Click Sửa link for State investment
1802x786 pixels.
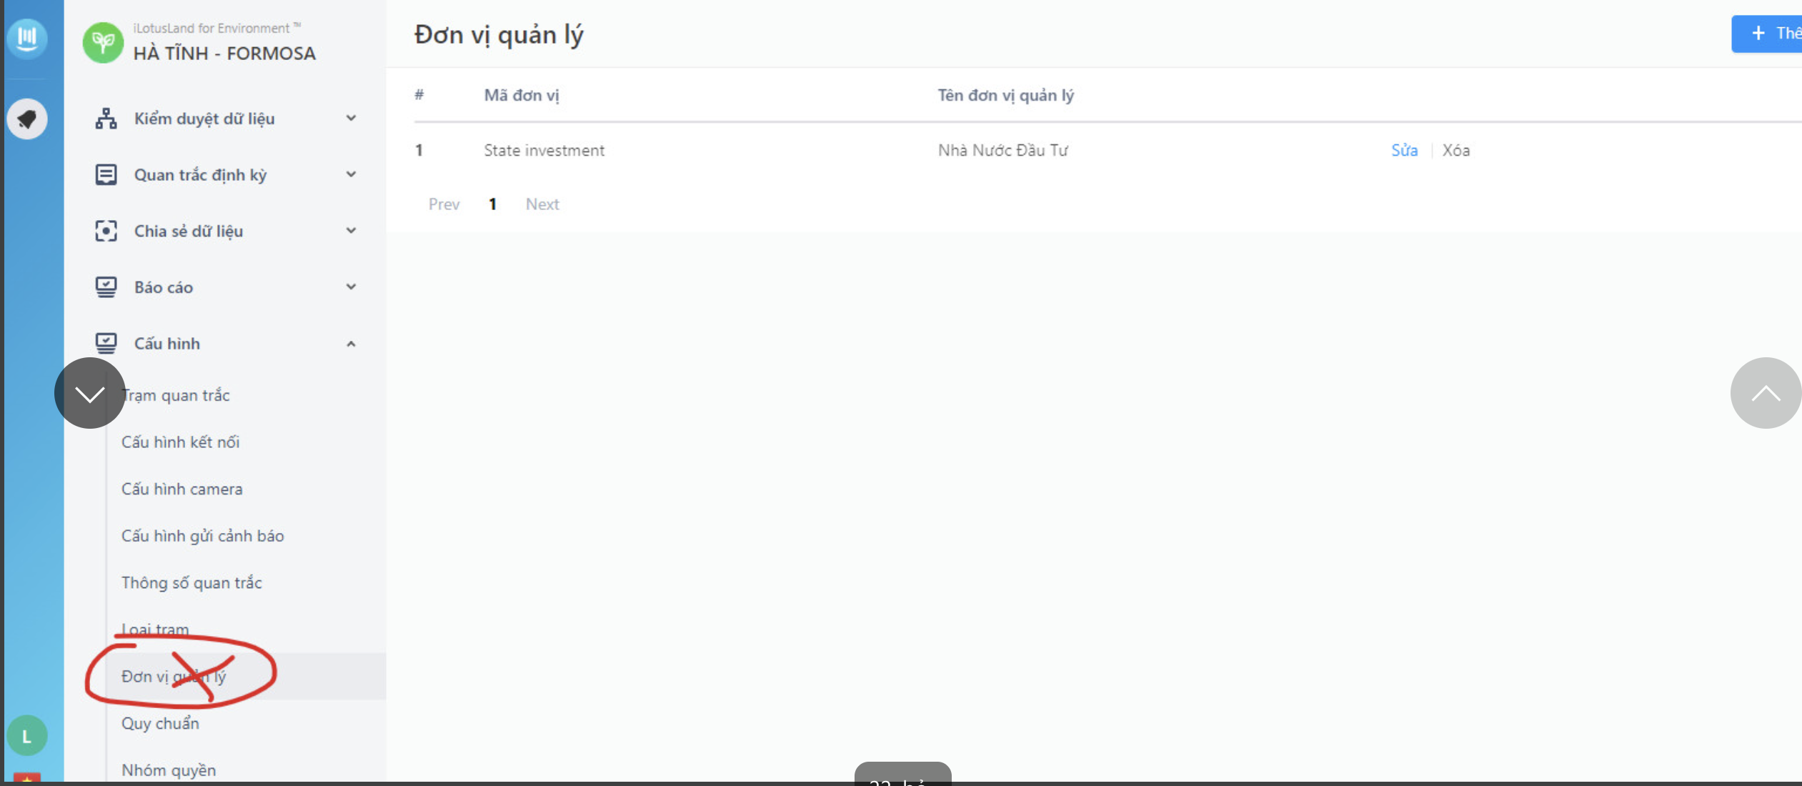click(1404, 150)
